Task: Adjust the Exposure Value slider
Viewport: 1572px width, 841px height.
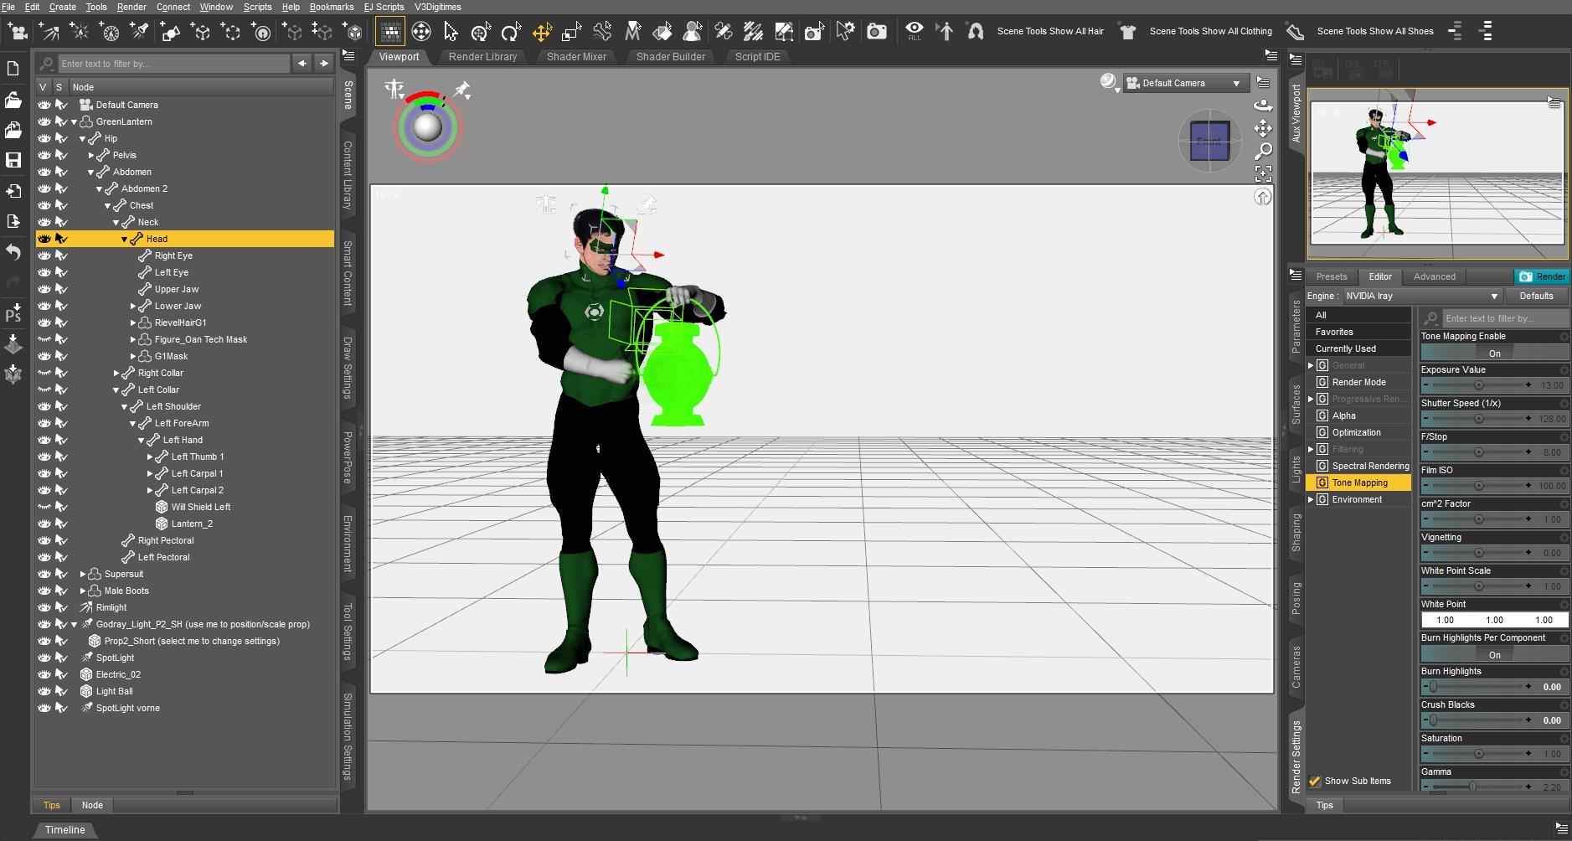Action: (x=1478, y=385)
